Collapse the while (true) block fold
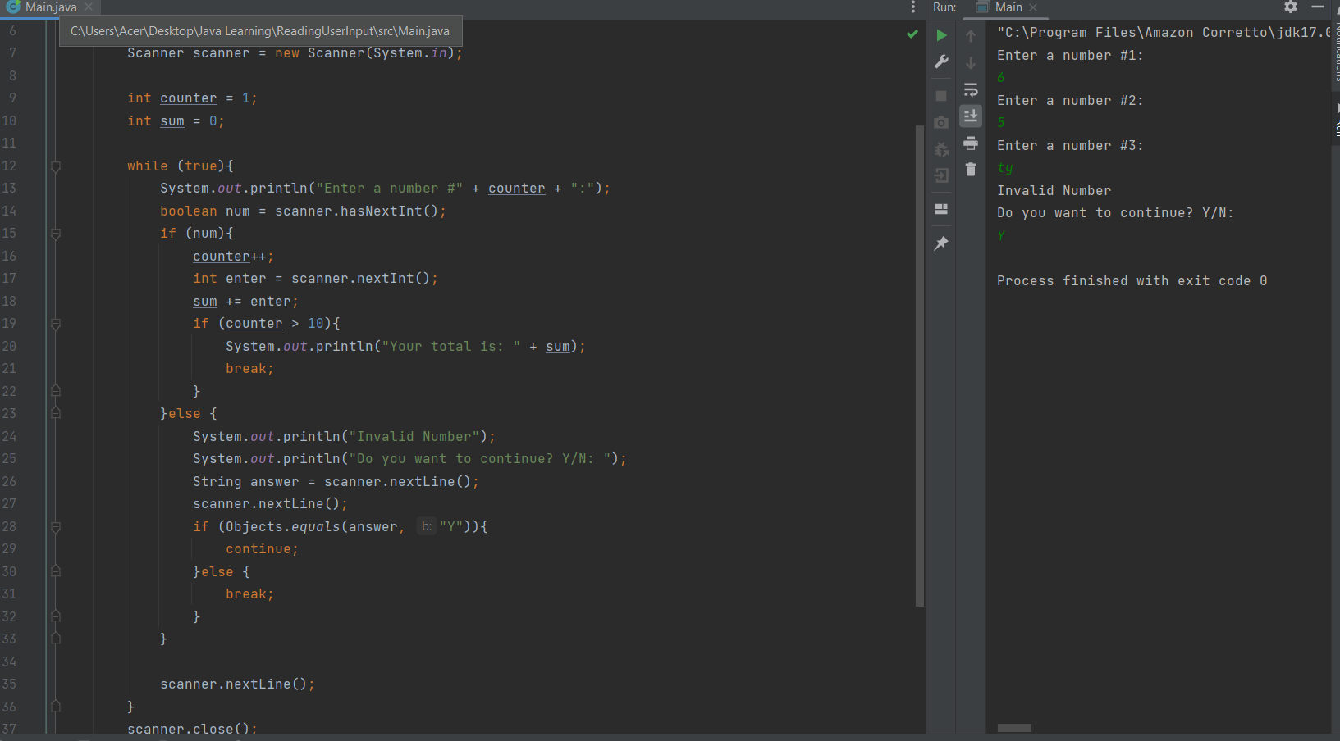The image size is (1340, 741). [x=56, y=166]
